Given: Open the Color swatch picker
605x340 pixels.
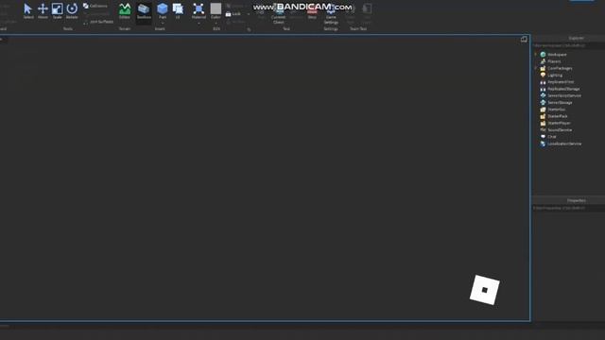Looking at the screenshot, I should (x=216, y=10).
